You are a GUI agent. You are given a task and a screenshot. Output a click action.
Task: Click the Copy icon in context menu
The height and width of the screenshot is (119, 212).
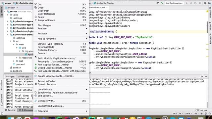35,8
